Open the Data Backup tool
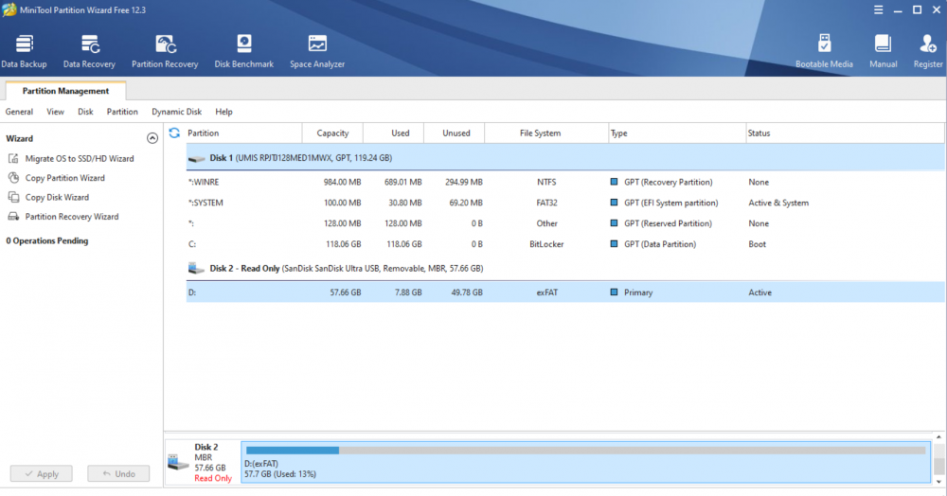 [x=24, y=50]
